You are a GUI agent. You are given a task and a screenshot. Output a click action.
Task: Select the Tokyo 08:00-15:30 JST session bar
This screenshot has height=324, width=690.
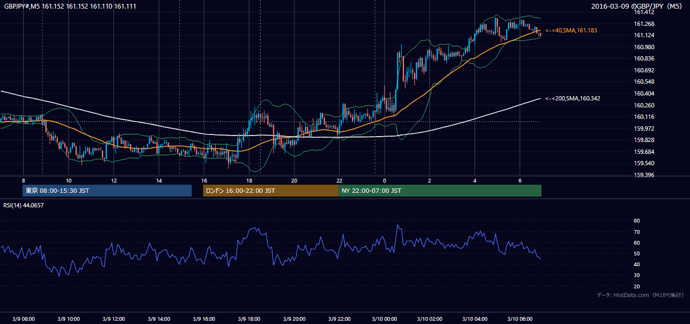[x=107, y=191]
